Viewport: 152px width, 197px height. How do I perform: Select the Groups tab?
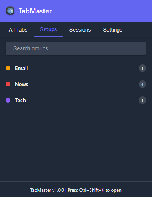click(x=48, y=30)
